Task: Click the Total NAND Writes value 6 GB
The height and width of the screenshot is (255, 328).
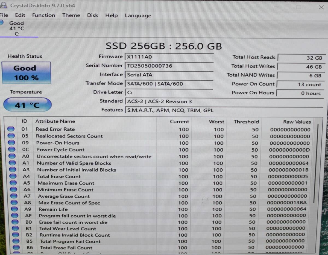Action: (301, 75)
